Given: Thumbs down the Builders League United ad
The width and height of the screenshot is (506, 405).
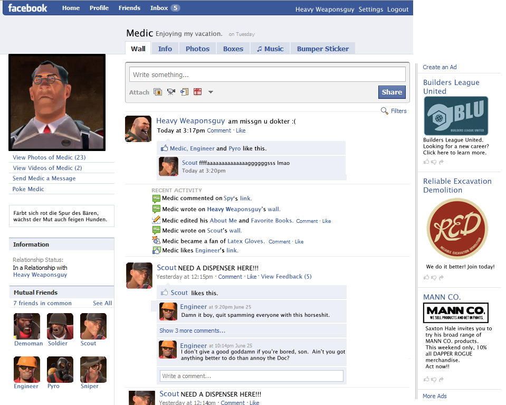Looking at the screenshot, I should 434,162.
